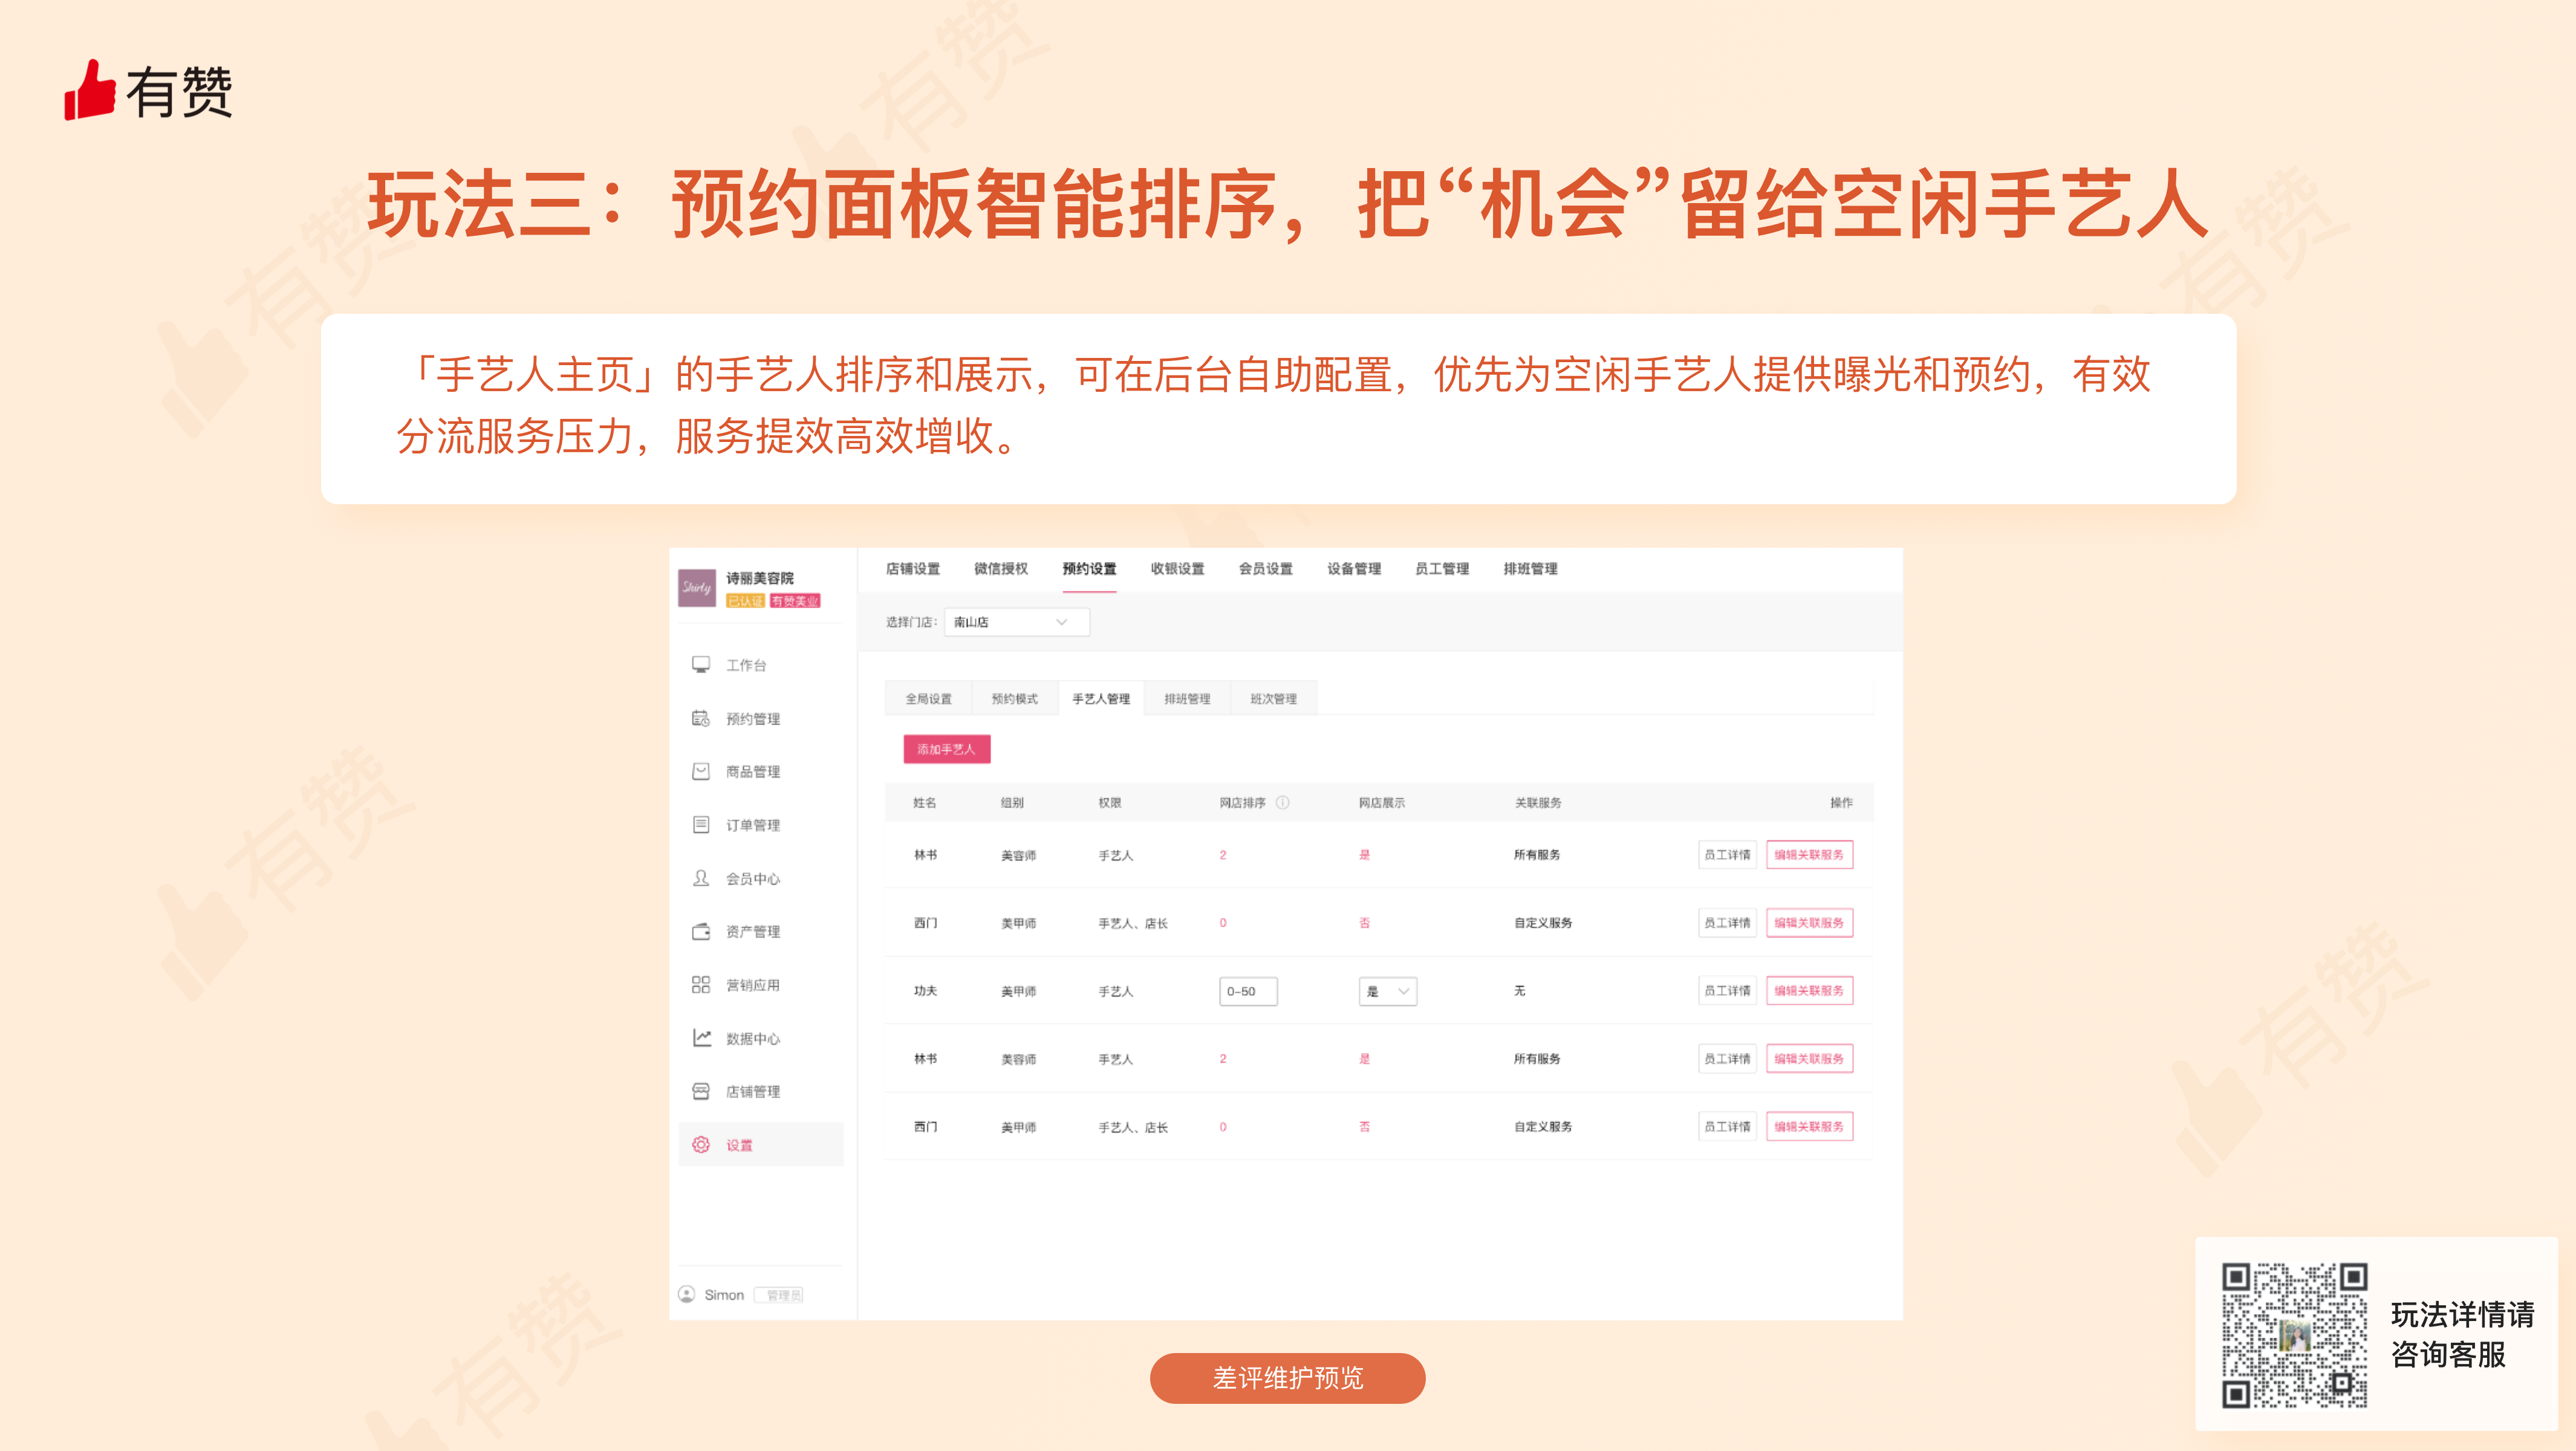Click the QR code for customer service

click(2294, 1335)
